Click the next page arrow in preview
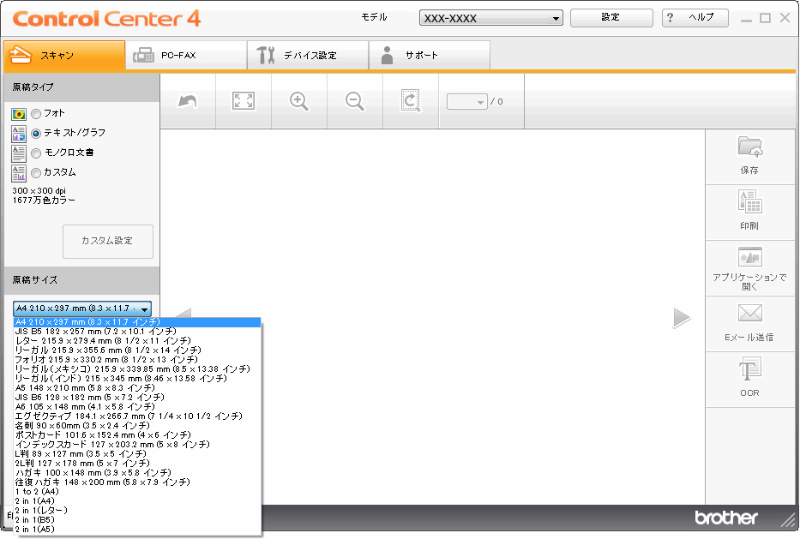Image resolution: width=800 pixels, height=539 pixels. tap(682, 318)
